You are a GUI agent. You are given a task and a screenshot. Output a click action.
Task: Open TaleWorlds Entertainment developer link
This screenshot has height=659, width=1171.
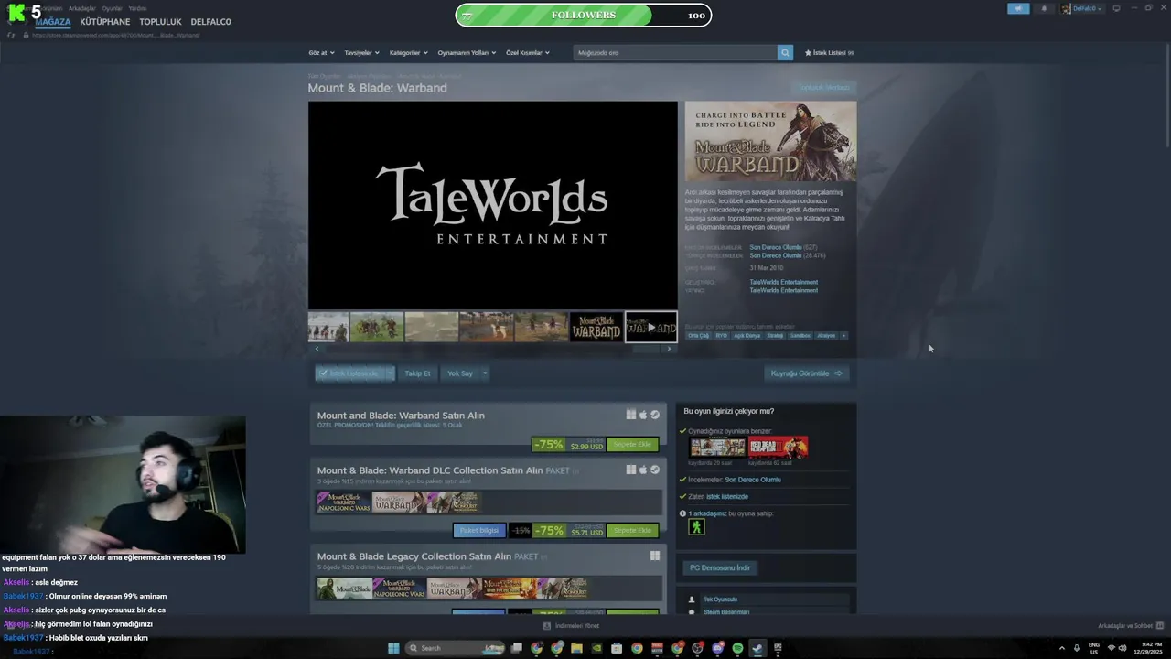(x=783, y=282)
